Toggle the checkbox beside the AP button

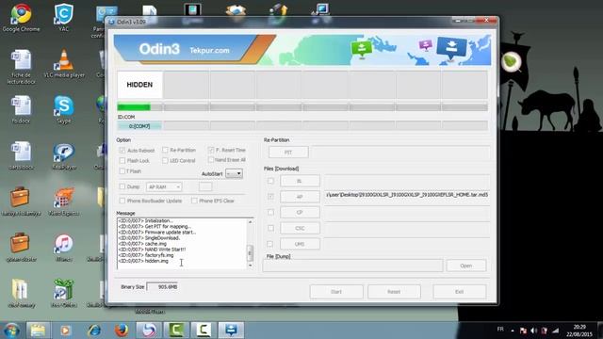point(270,197)
